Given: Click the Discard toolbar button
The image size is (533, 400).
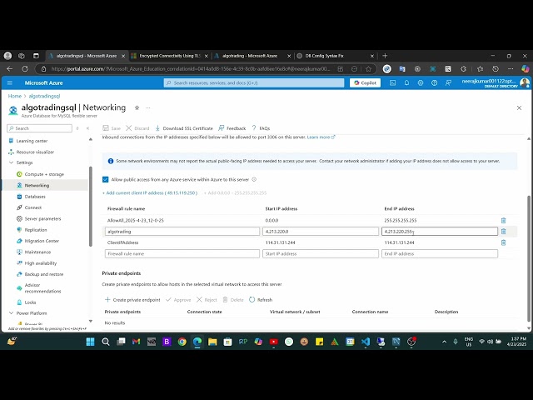Looking at the screenshot, I should (x=137, y=128).
